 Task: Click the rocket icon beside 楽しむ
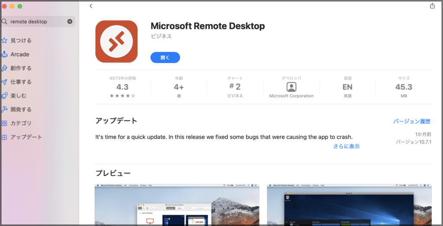point(4,95)
